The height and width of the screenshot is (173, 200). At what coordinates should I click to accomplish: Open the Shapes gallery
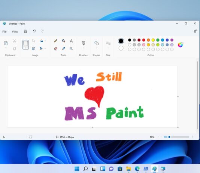96,43
